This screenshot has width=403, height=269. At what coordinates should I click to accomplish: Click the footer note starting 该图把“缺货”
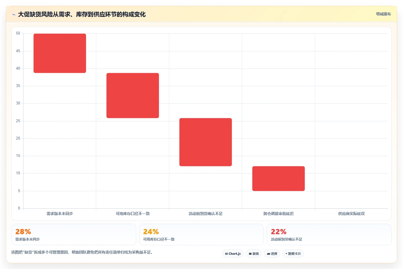[x=82, y=252]
